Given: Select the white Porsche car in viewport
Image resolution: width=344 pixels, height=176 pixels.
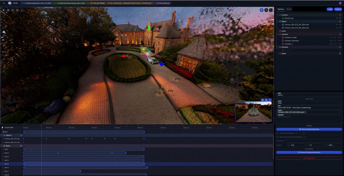Looking at the screenshot, I should [153, 60].
